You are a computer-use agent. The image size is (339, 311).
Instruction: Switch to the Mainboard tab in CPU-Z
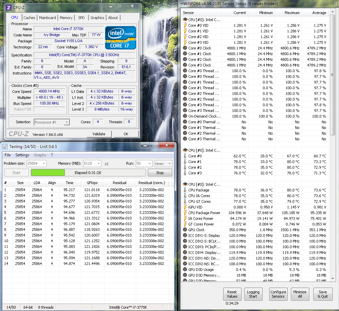(x=47, y=18)
